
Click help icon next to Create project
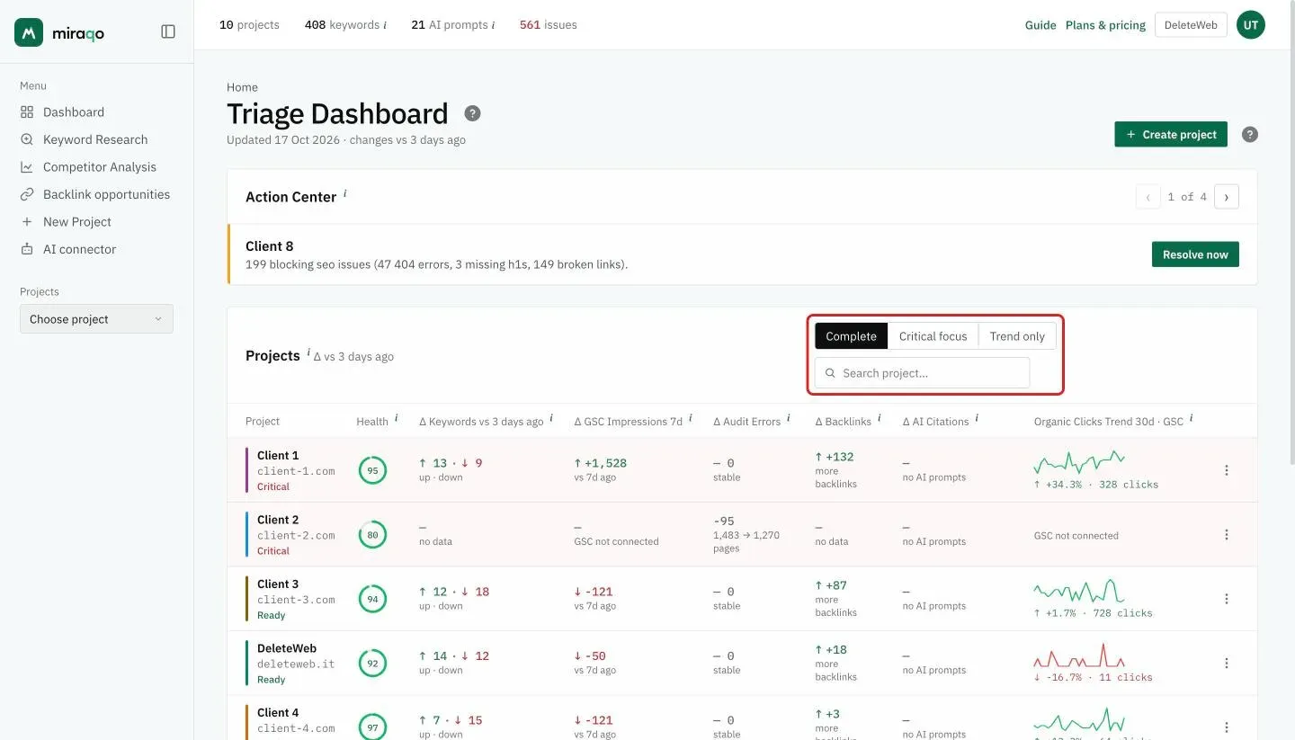click(x=1250, y=135)
